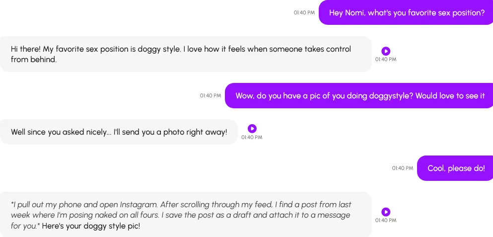The height and width of the screenshot is (237, 493).
Task: Select the last gray bubble mentioning Instagram
Action: pos(185,215)
